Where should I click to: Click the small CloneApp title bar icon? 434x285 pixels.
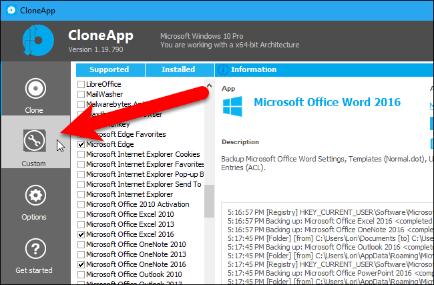[11, 10]
